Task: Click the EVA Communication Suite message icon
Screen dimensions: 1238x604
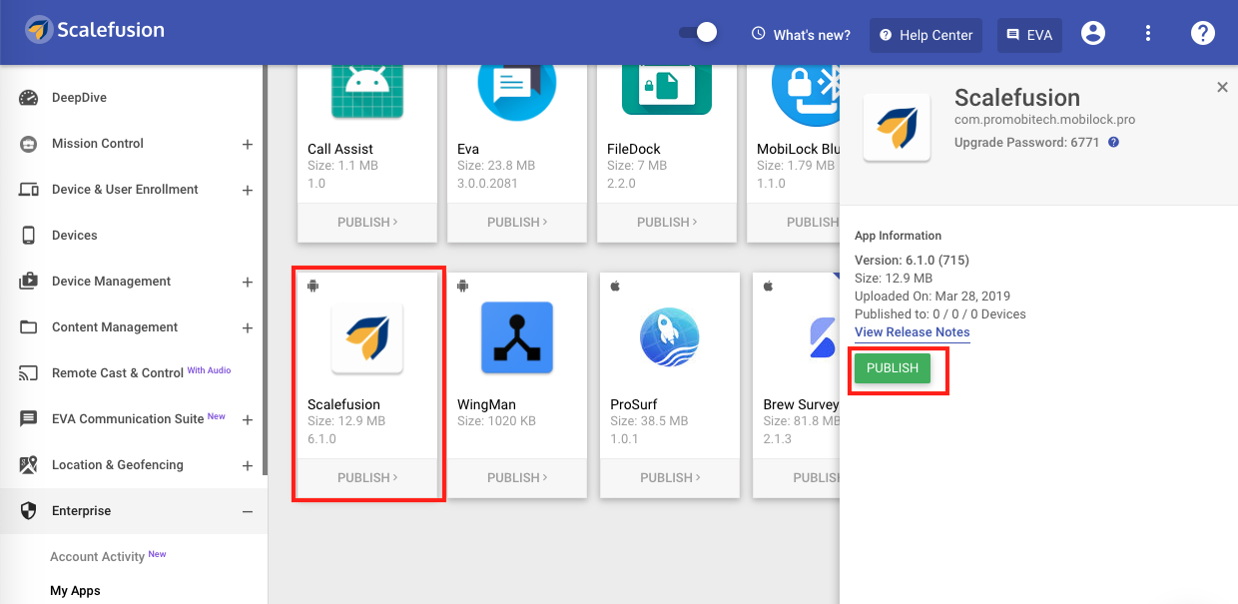Action: point(29,419)
